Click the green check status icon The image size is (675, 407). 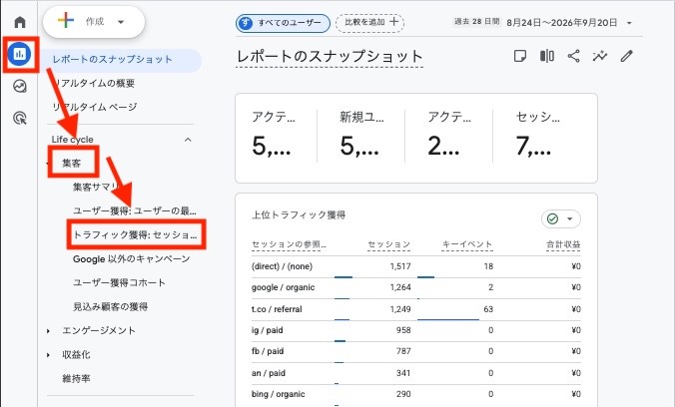[552, 219]
